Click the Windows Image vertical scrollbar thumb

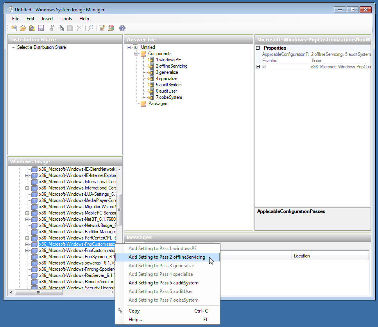point(119,209)
